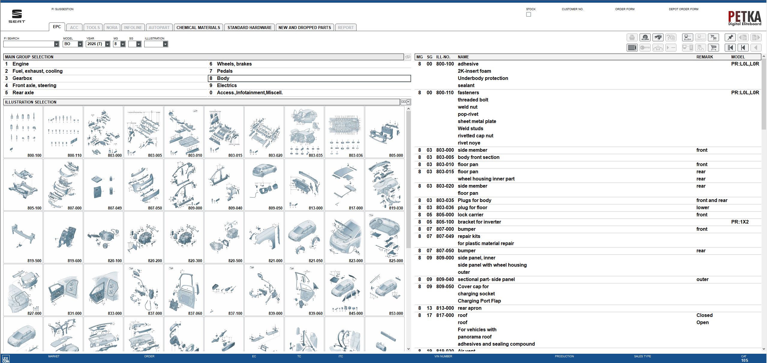Viewport: 767px width, 363px height.
Task: Click the list view icon below the printer
Action: coord(632,47)
